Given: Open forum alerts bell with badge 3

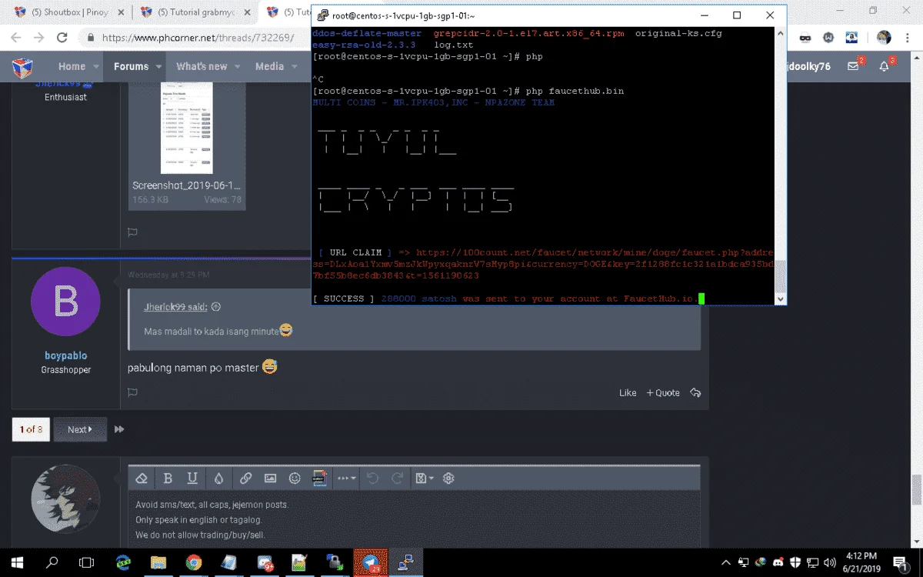Looking at the screenshot, I should pos(885,66).
